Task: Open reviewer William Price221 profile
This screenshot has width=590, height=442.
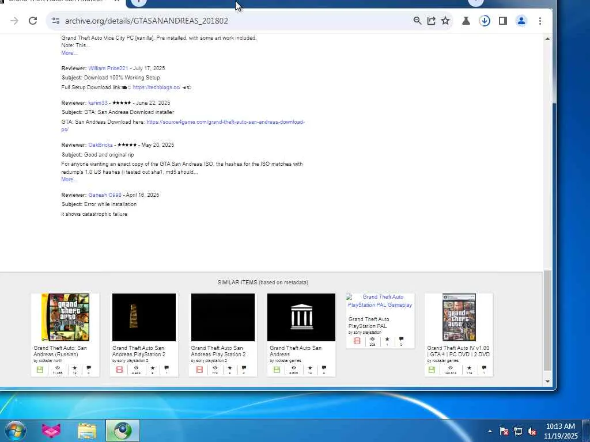Action: tap(108, 68)
